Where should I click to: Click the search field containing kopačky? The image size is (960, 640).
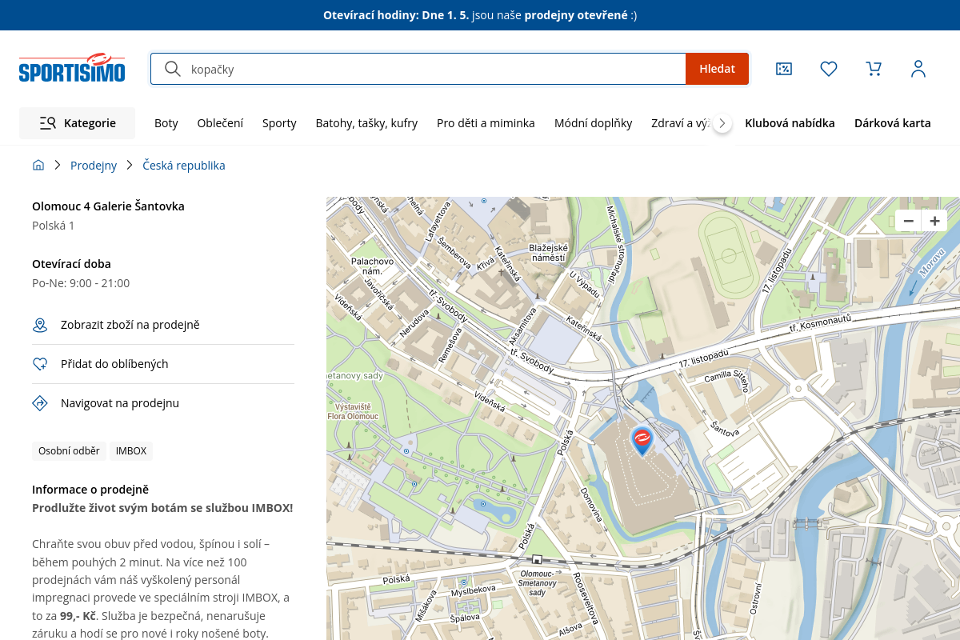tap(432, 69)
